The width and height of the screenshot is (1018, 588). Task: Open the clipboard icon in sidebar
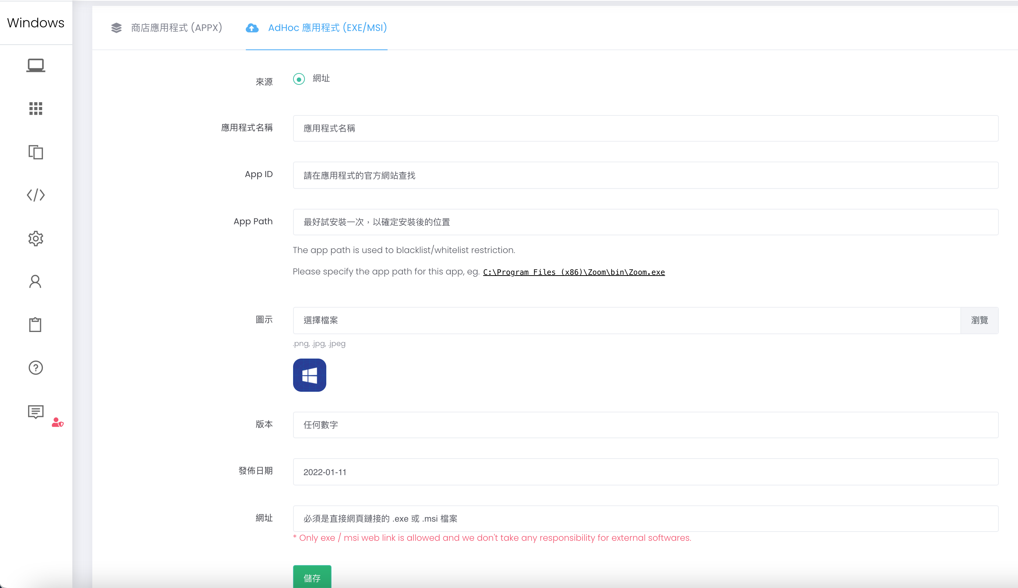click(x=35, y=324)
